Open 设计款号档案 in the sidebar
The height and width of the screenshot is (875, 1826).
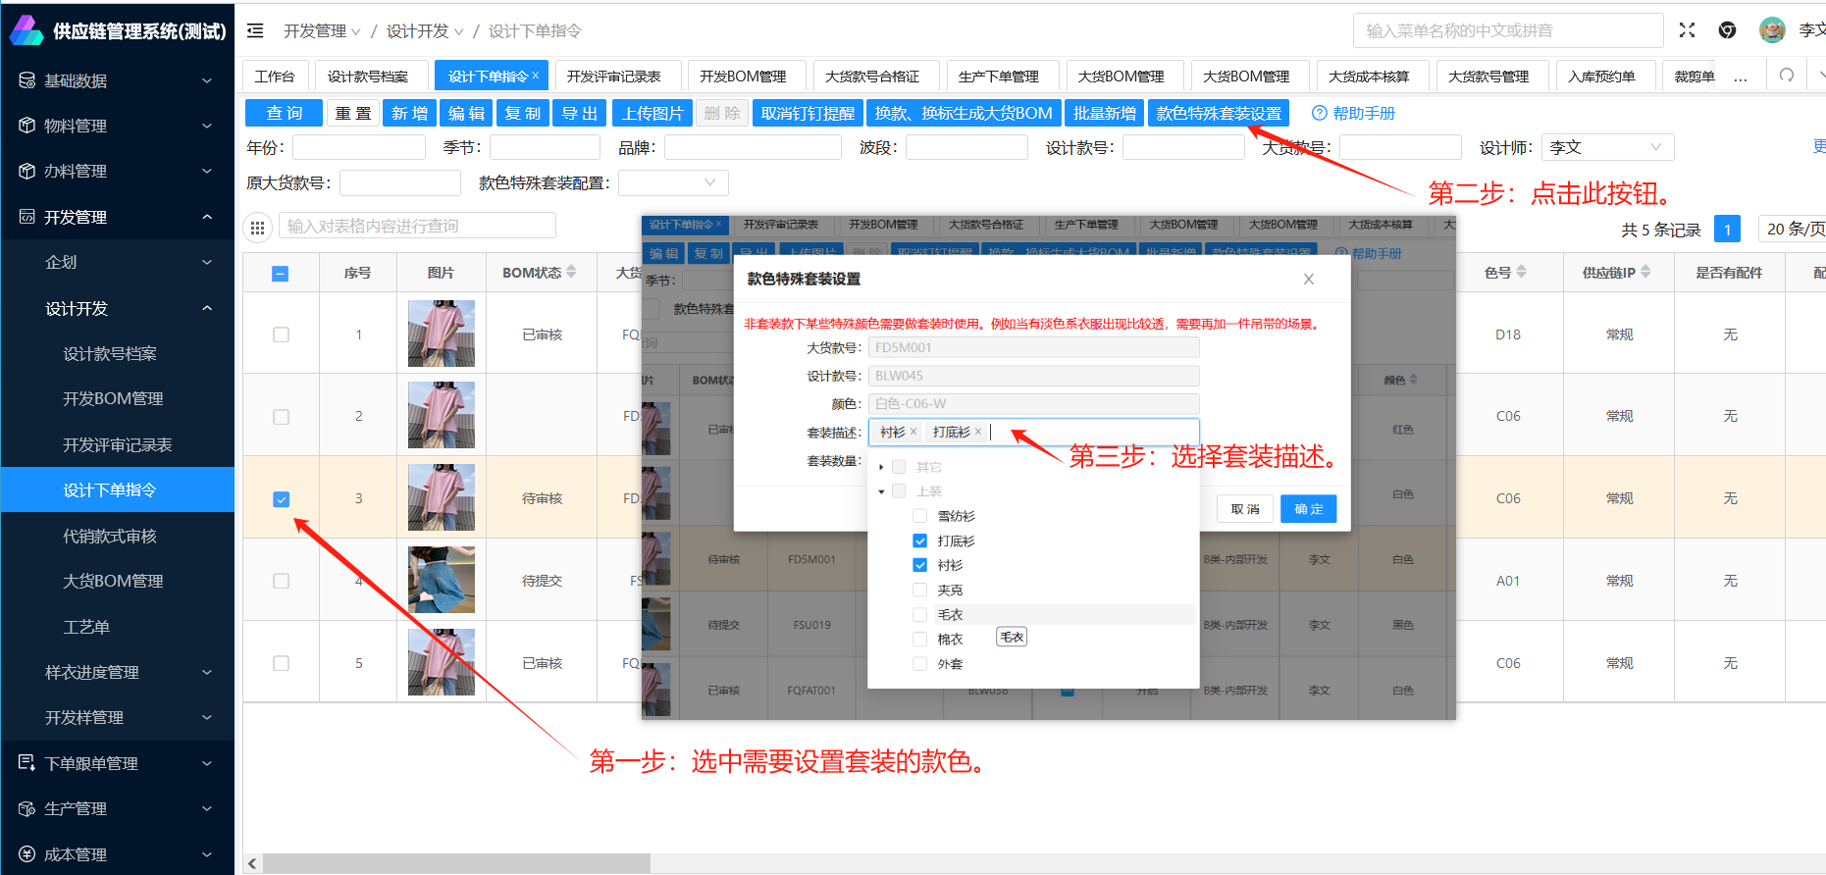point(110,354)
